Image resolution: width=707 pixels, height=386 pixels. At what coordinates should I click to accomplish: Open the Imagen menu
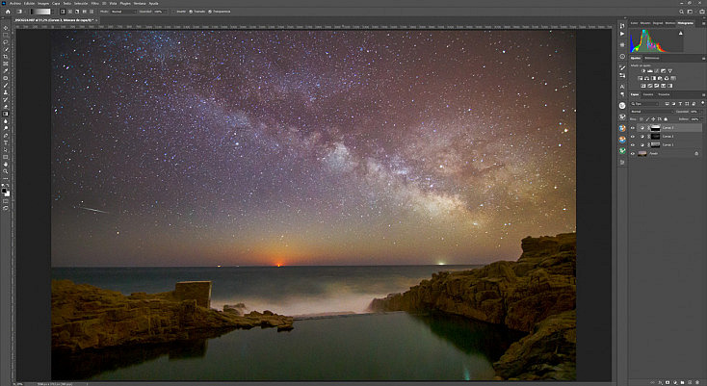43,3
